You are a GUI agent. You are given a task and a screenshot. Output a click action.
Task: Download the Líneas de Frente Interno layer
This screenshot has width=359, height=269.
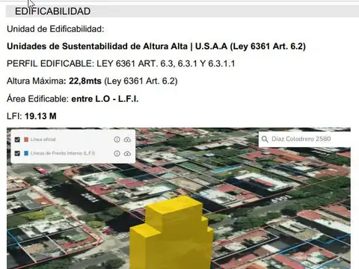[127, 153]
